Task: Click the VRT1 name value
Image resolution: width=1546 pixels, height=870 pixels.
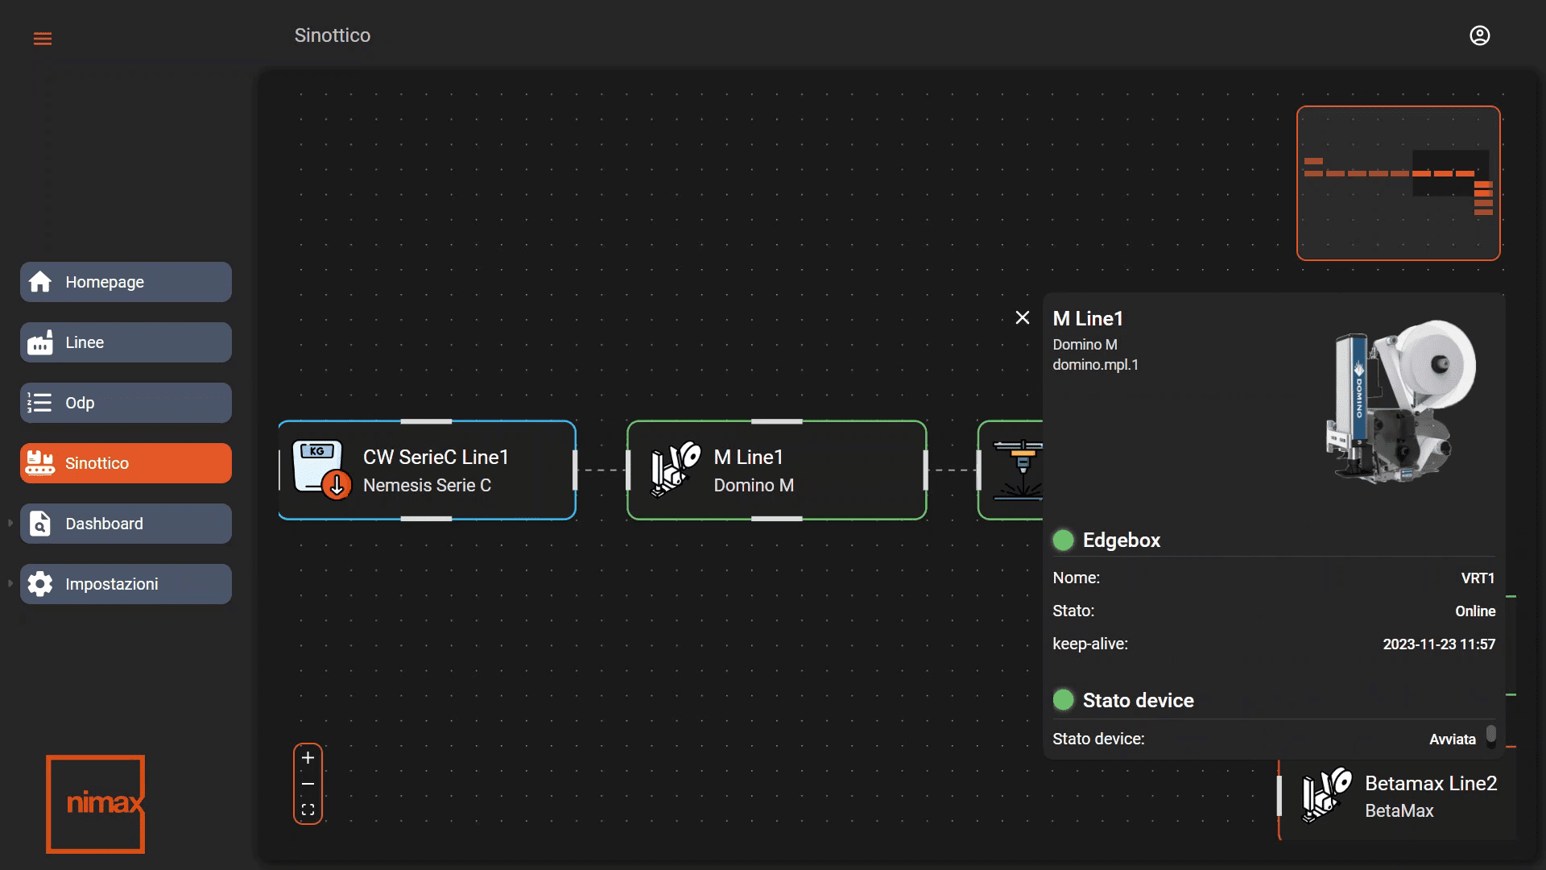Action: 1478,578
